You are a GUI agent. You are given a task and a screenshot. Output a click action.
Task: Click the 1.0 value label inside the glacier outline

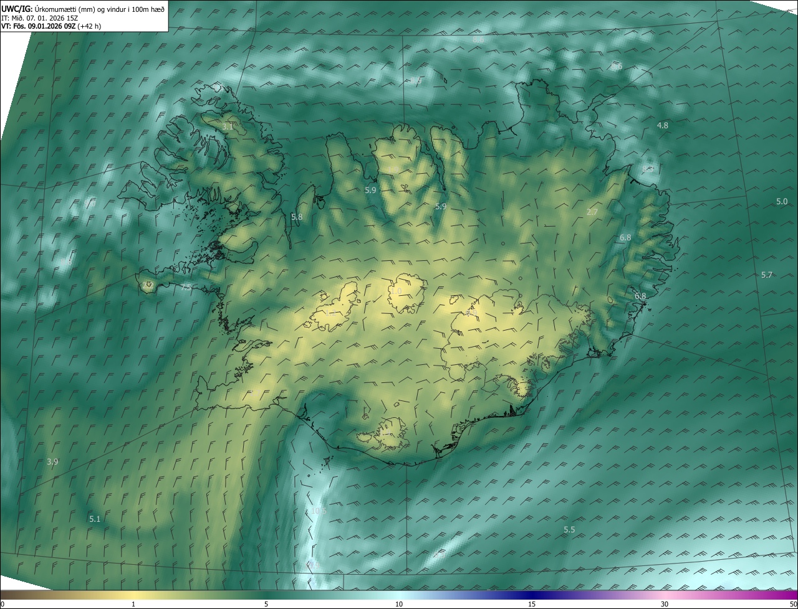[396, 291]
